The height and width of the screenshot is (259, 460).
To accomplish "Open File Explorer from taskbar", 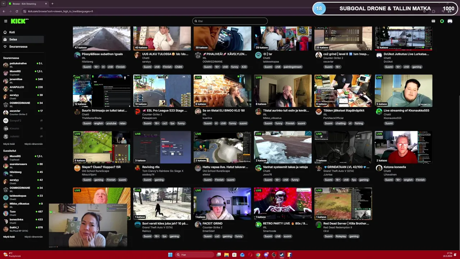I will pos(226,255).
